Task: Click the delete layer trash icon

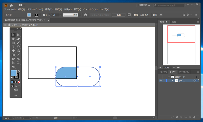Action: pos(194,117)
